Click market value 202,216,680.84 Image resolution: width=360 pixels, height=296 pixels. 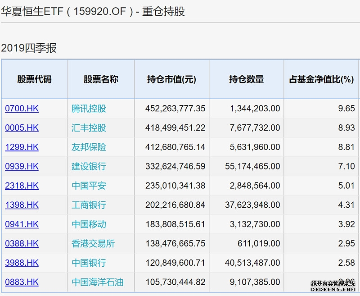175,205
